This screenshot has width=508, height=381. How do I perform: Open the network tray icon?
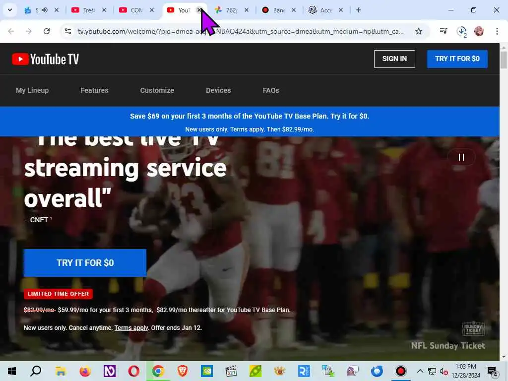pos(432,371)
